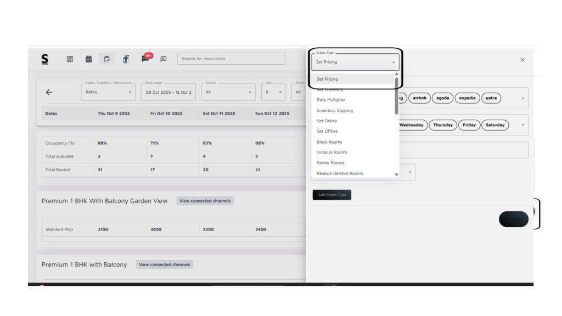This screenshot has height=316, width=562.
Task: Open the Source dropdown
Action: [228, 92]
